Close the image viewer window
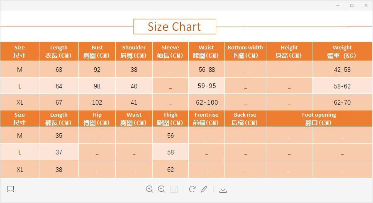This screenshot has width=373, height=203. (x=366, y=5)
